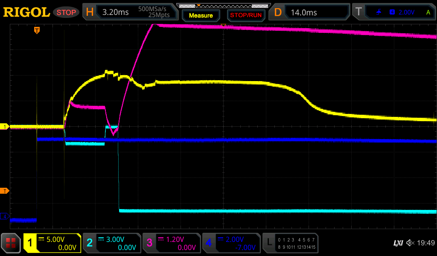Click the LXI network status icon
Viewport: 437px width, 256px height.
click(398, 243)
